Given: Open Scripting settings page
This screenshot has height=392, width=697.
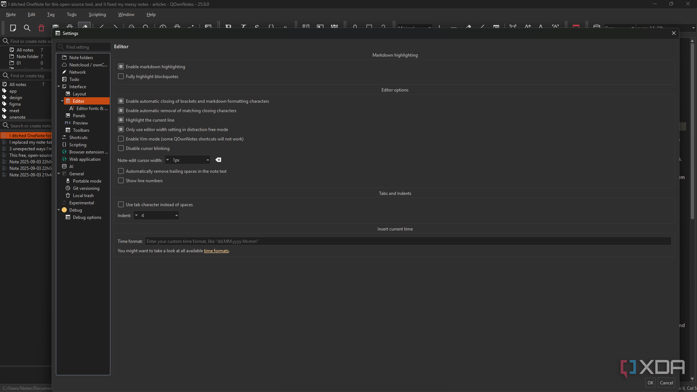Looking at the screenshot, I should pos(78,145).
